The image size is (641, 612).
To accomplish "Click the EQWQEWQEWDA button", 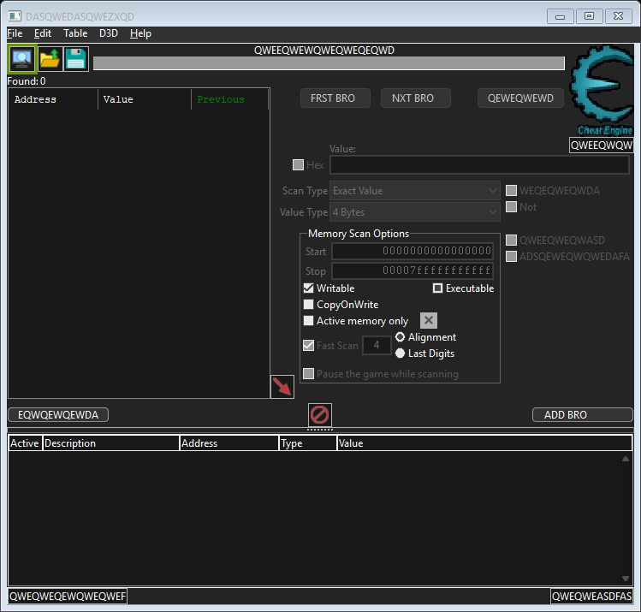I will (58, 414).
